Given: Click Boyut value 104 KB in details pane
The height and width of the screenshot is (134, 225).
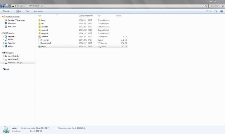Looking at the screenshot, I should click(39, 131).
